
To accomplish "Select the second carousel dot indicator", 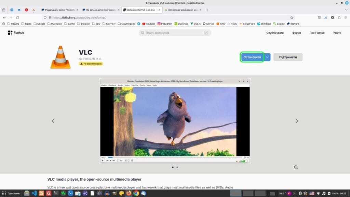I will click(177, 167).
